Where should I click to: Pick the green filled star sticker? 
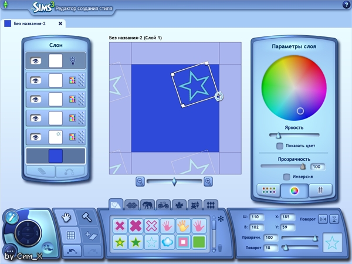(136, 241)
